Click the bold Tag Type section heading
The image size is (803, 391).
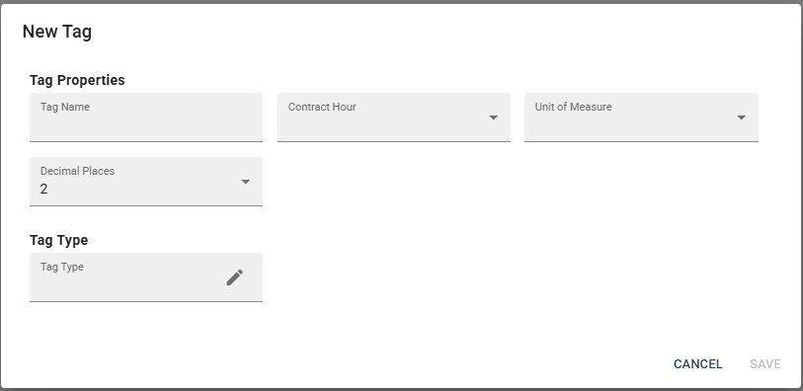pos(59,240)
